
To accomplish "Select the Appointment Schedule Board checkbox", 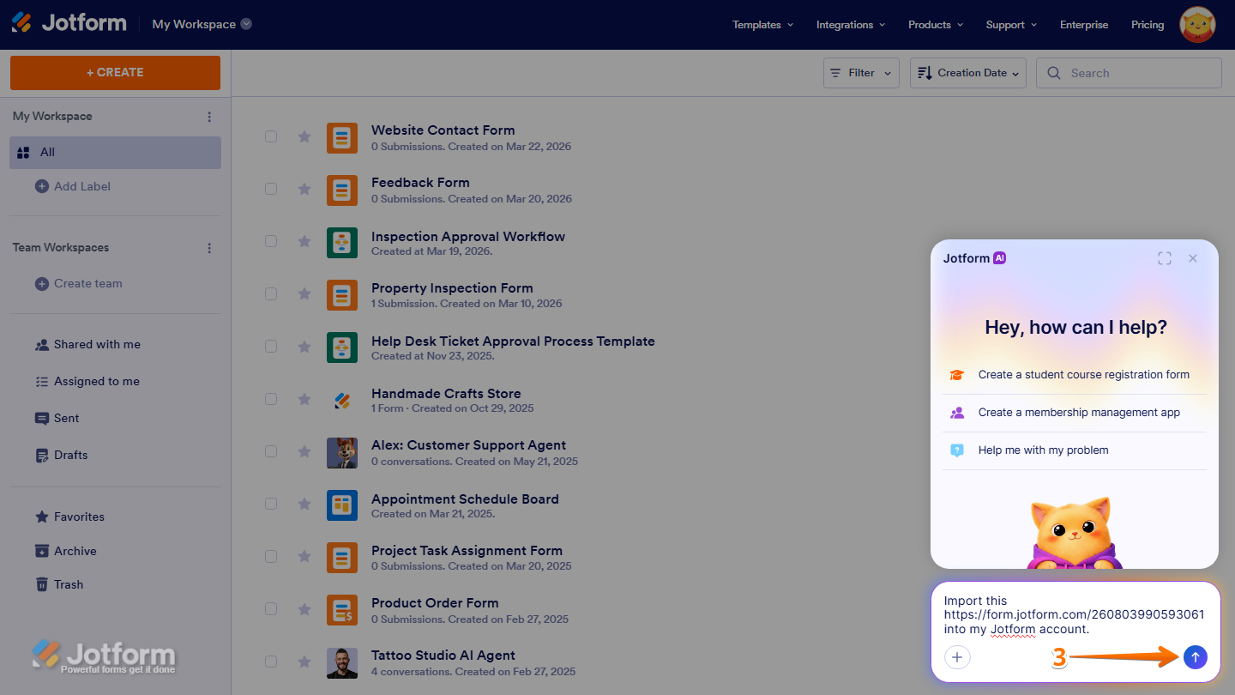I will [271, 504].
